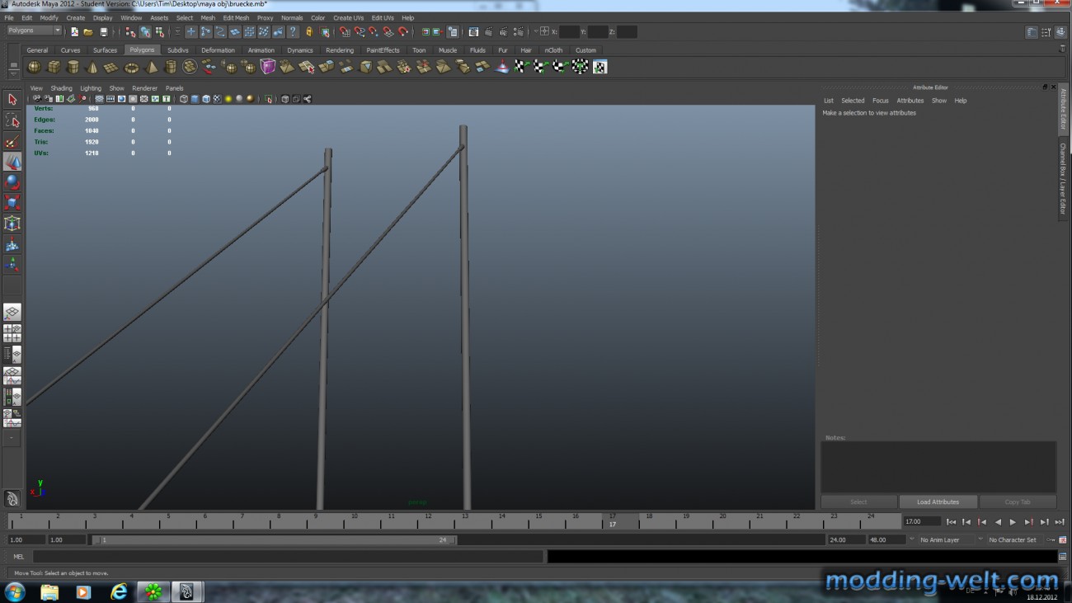Open a scene file
The height and width of the screenshot is (603, 1072).
[x=88, y=32]
